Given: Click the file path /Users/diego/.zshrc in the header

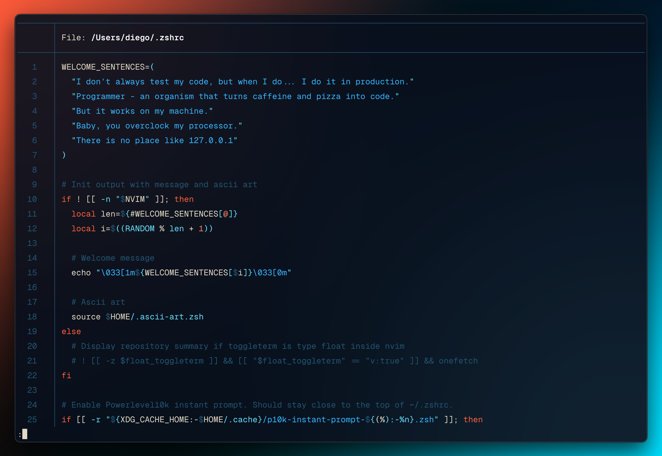Looking at the screenshot, I should 137,38.
